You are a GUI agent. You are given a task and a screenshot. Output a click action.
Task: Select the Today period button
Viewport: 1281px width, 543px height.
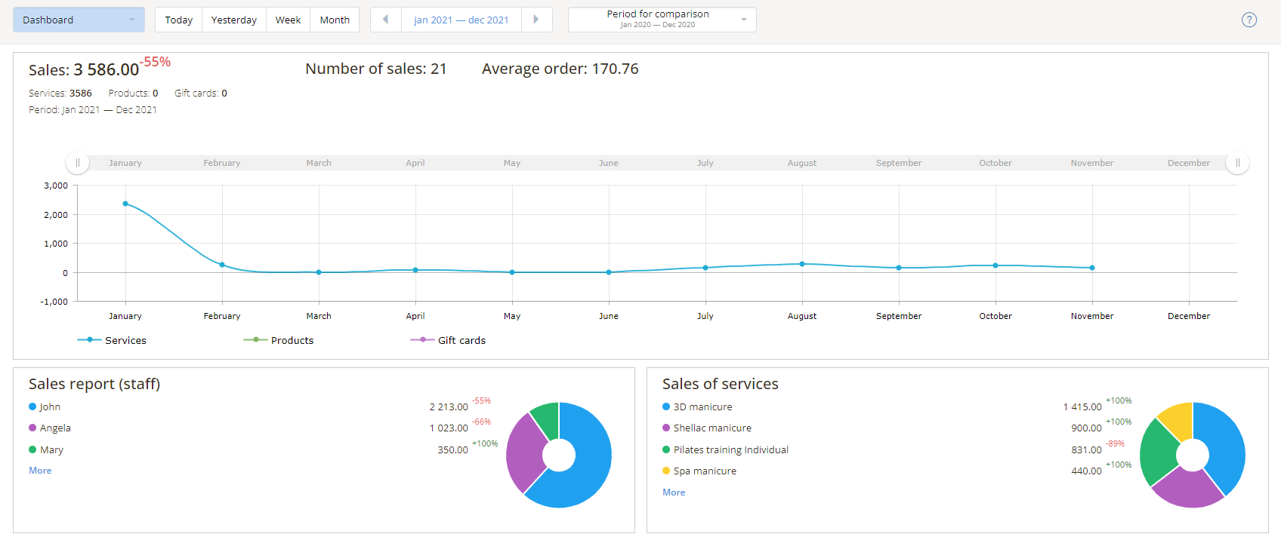click(x=179, y=20)
